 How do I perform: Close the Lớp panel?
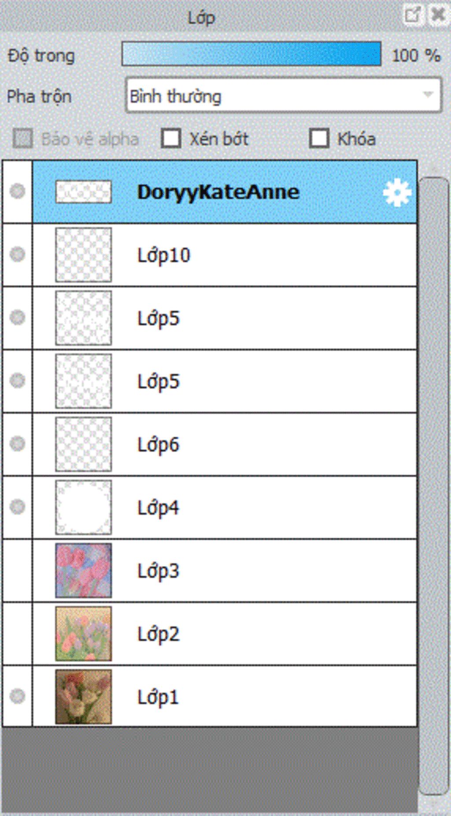click(438, 15)
